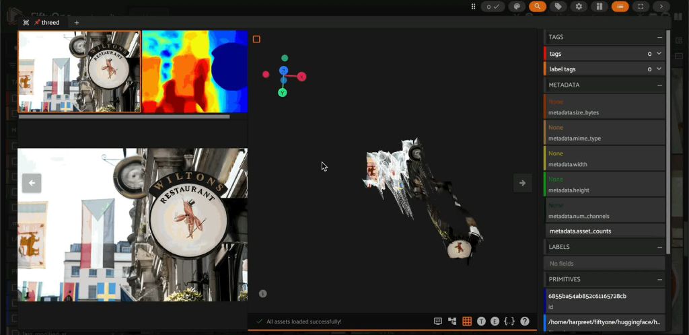Viewport: 689px width, 335px height.
Task: Toggle the orange grid icon
Action: tap(467, 322)
